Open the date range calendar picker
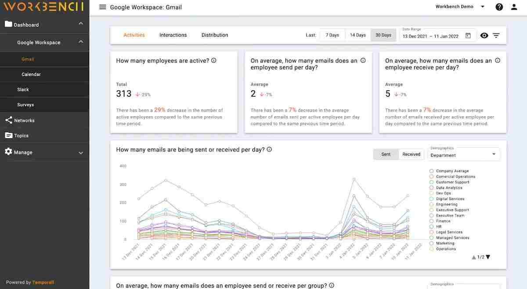The image size is (527, 289). tap(468, 36)
